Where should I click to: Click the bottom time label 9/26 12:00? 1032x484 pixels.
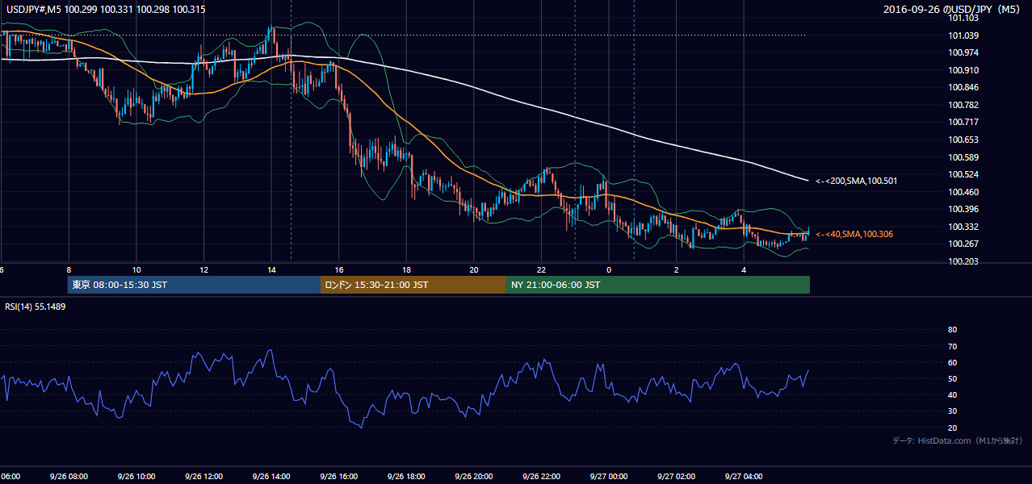203,477
